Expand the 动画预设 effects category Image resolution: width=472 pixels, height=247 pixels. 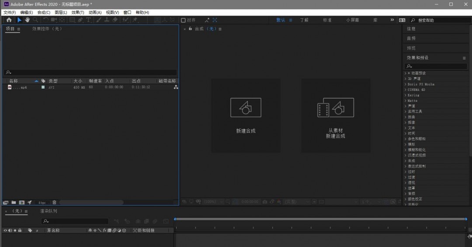coord(405,73)
